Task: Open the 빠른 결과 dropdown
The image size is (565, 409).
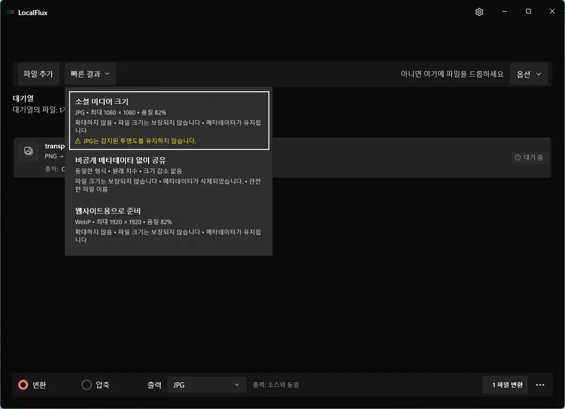Action: [90, 74]
